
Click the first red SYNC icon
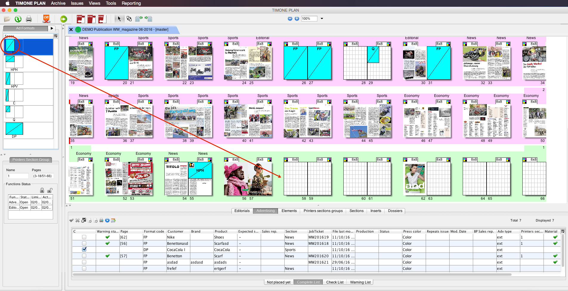pos(81,19)
